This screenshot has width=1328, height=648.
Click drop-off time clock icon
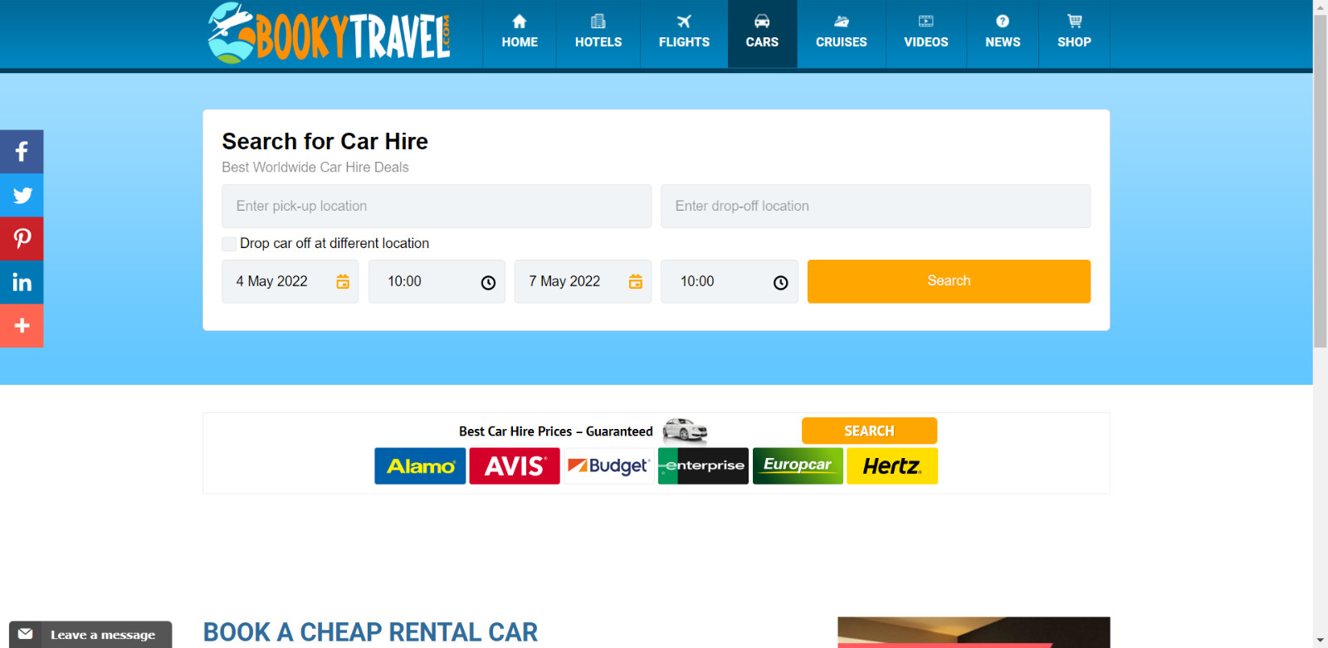pyautogui.click(x=780, y=283)
